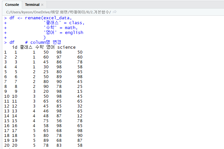Click the '영어' column header in output
The image size is (224, 149).
pyautogui.click(x=51, y=47)
